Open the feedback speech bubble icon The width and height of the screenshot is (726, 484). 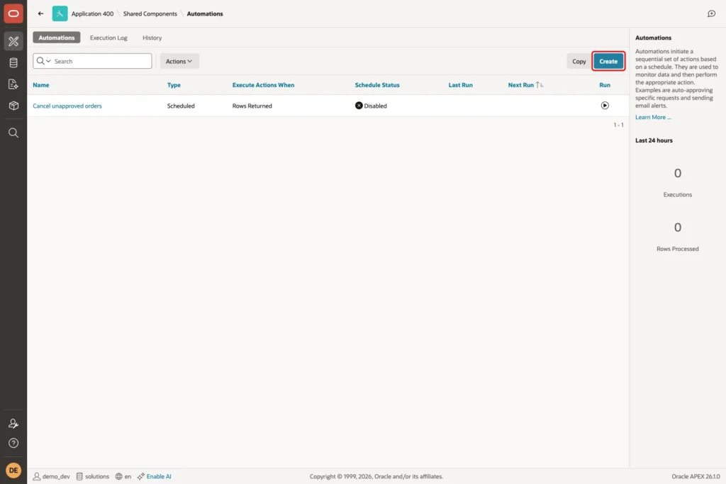pos(711,13)
